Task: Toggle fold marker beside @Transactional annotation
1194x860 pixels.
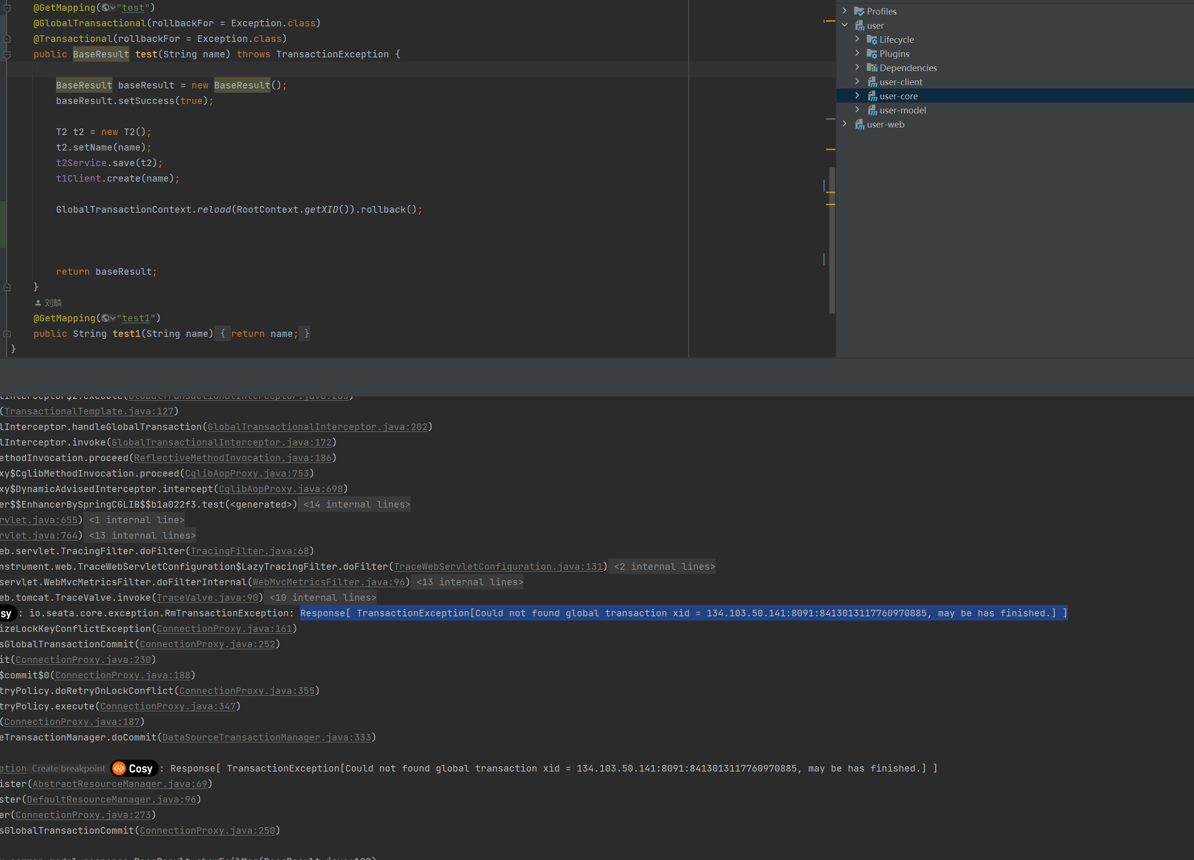Action: tap(7, 39)
